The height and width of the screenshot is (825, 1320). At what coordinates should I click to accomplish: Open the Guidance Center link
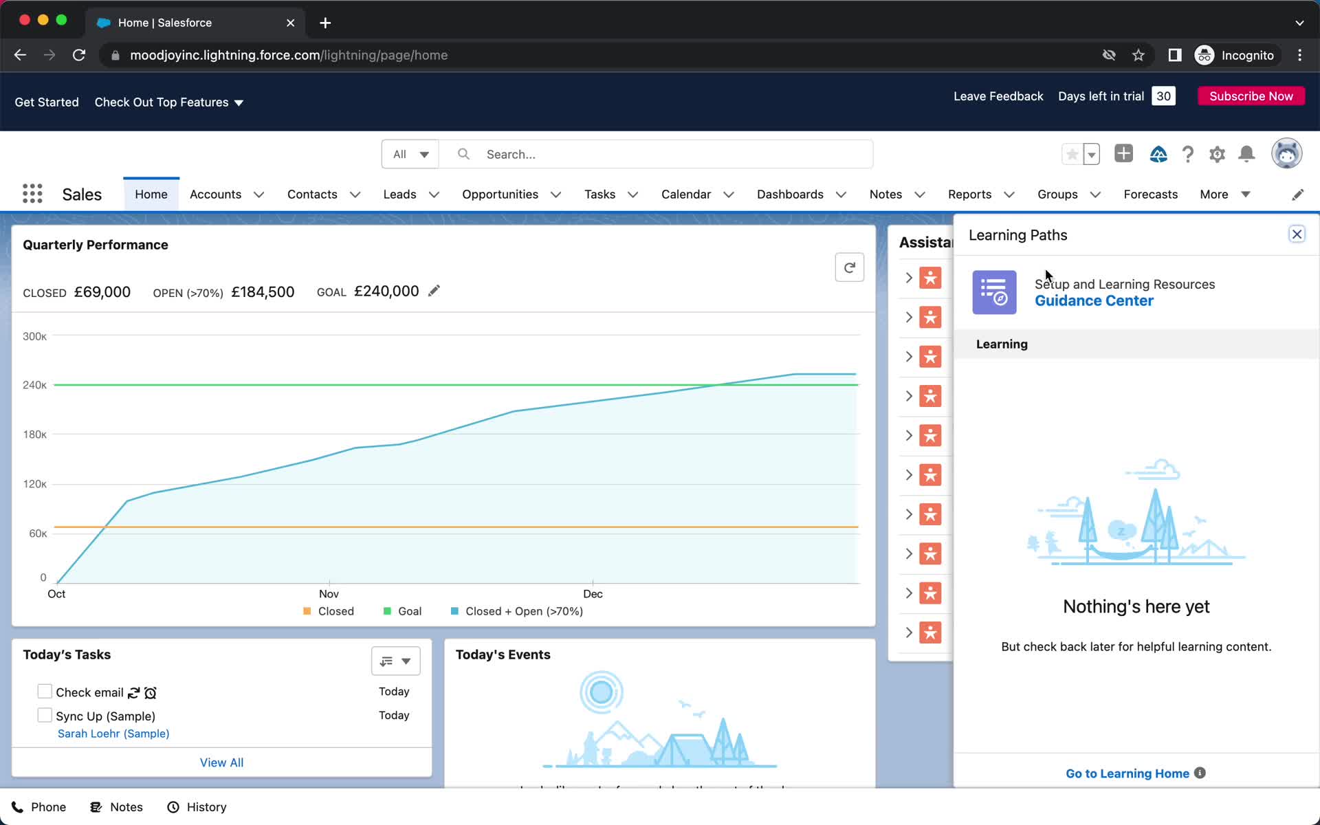[1094, 300]
